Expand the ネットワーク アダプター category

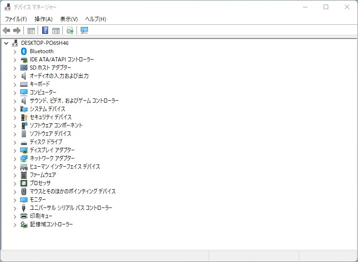coord(15,158)
